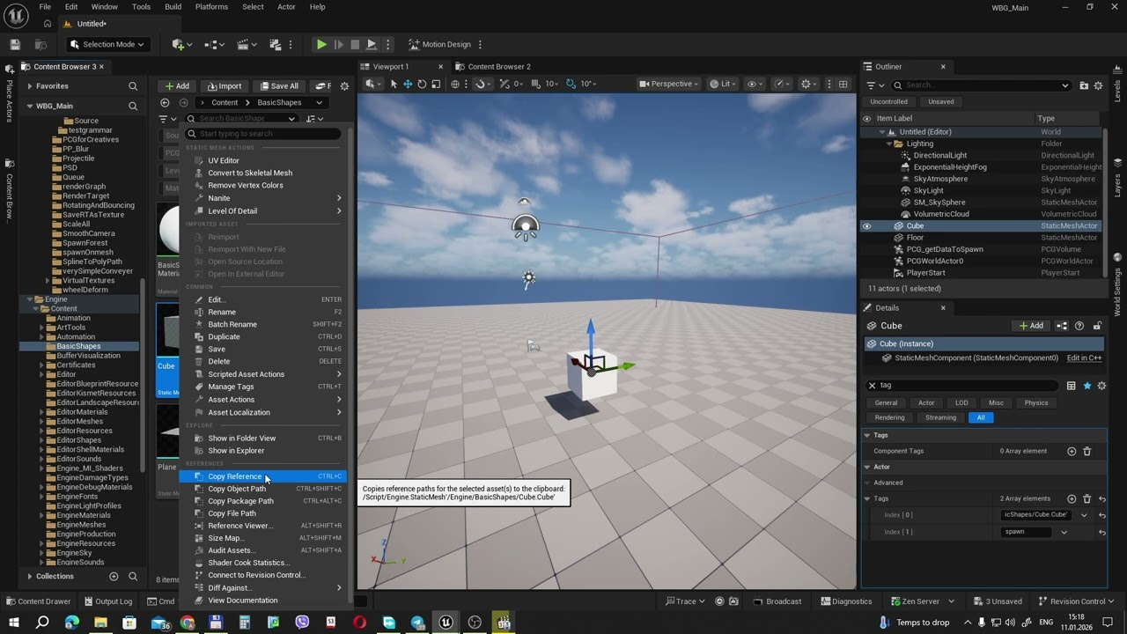Click Edit in C++ link

(x=1084, y=358)
